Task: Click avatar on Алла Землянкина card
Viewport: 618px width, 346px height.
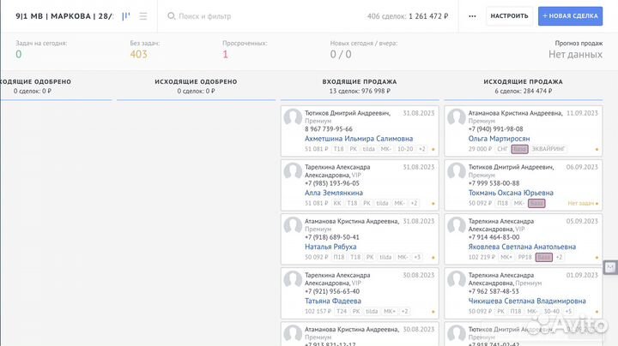Action: 293,172
